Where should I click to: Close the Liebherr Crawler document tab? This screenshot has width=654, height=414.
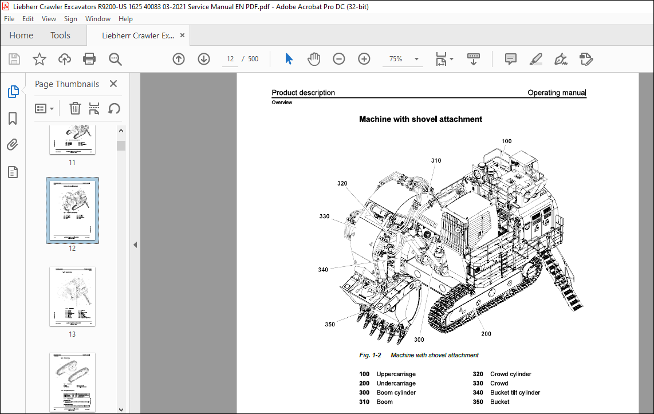182,36
